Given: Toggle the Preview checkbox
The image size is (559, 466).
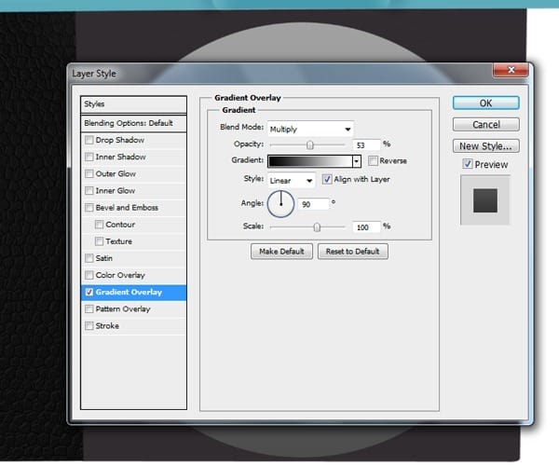Looking at the screenshot, I should point(468,164).
